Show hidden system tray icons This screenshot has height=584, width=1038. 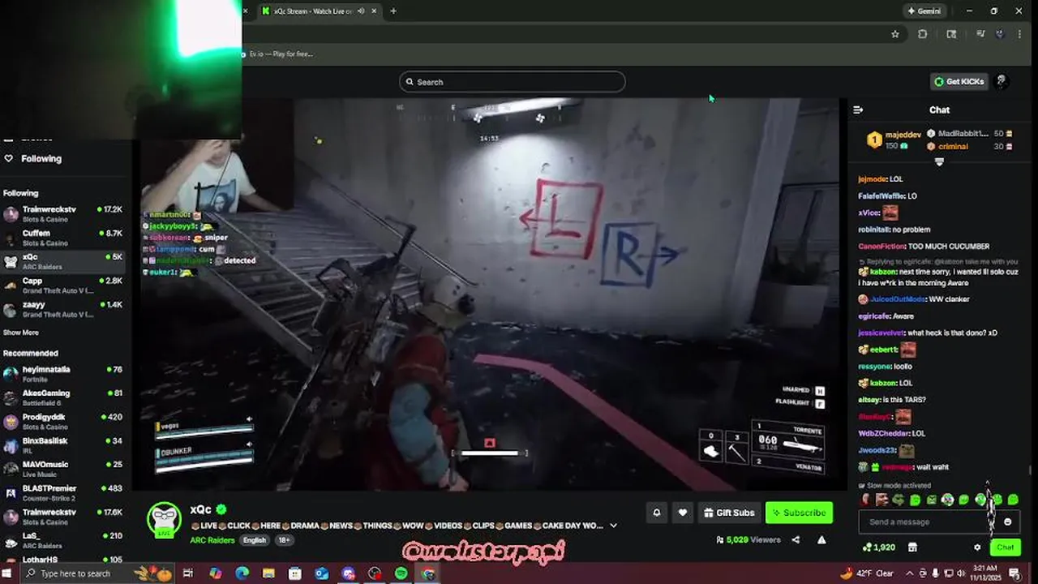pyautogui.click(x=910, y=573)
